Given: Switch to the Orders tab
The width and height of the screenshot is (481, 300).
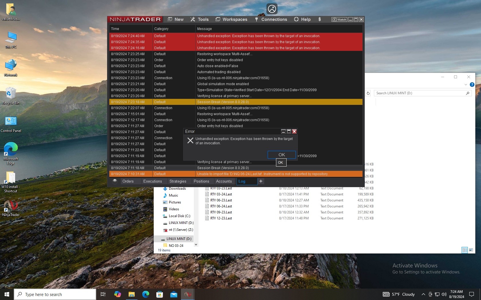Looking at the screenshot, I should 128,181.
